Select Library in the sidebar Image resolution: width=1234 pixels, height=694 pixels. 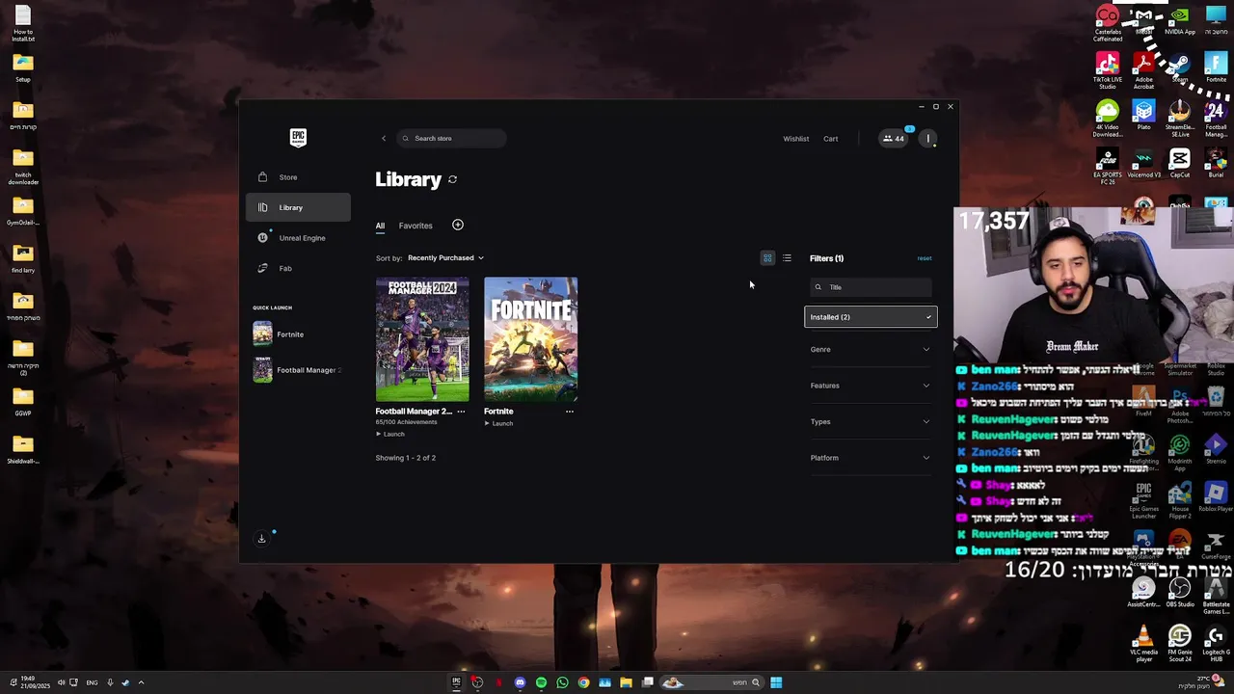pos(298,207)
